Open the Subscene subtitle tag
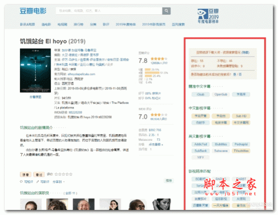Screen dimensions: 278x215 pyautogui.click(x=221, y=151)
